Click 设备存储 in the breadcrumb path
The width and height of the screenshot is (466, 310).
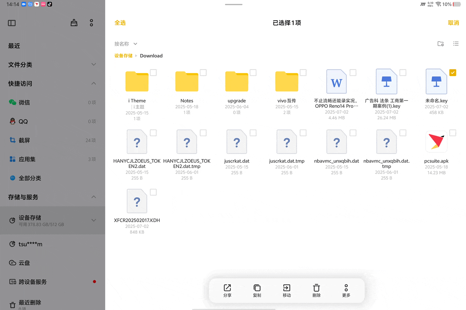[124, 55]
